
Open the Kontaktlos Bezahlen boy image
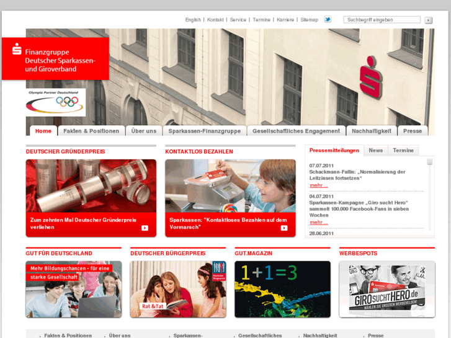tap(230, 186)
